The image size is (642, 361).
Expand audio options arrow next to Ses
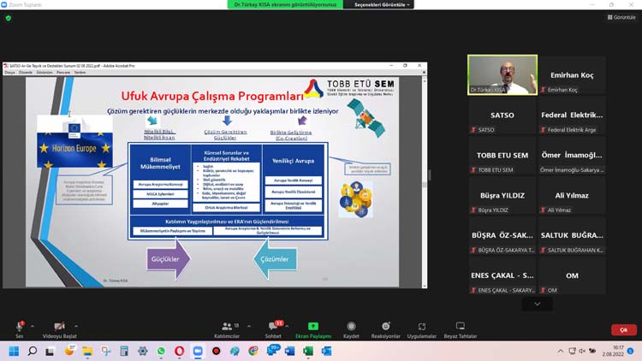point(33,326)
